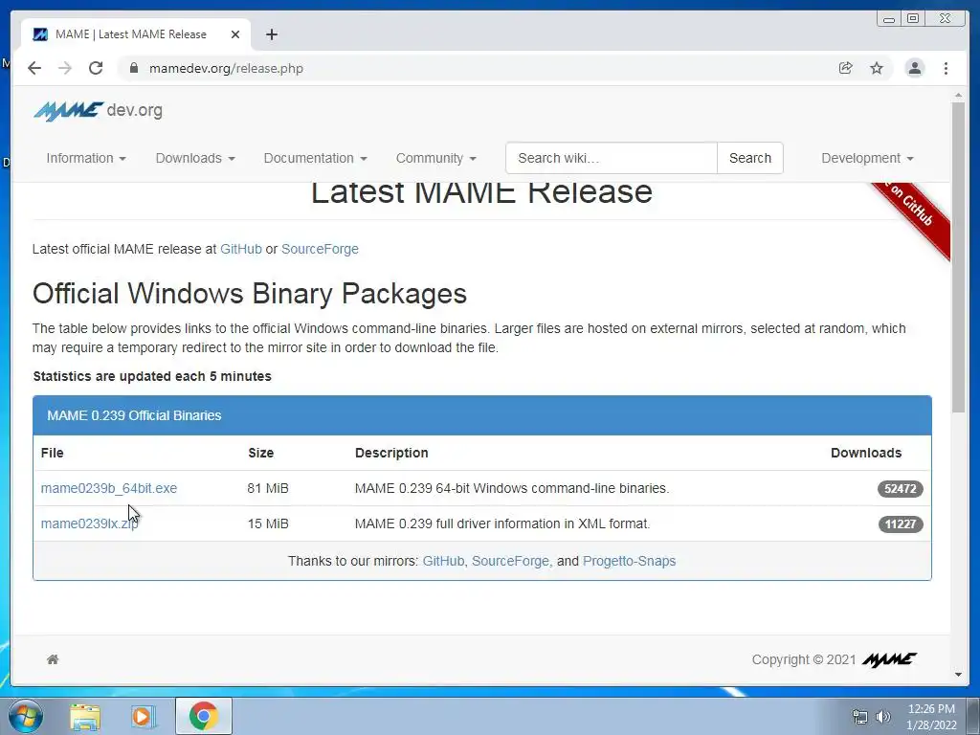Reload the page with the refresh icon
The image size is (980, 735).
pos(96,68)
